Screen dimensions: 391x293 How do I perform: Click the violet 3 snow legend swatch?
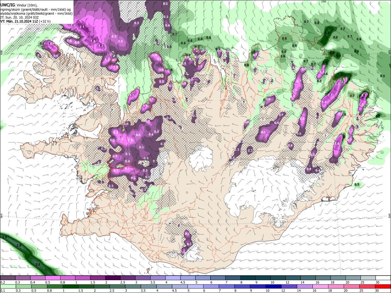click(x=143, y=278)
